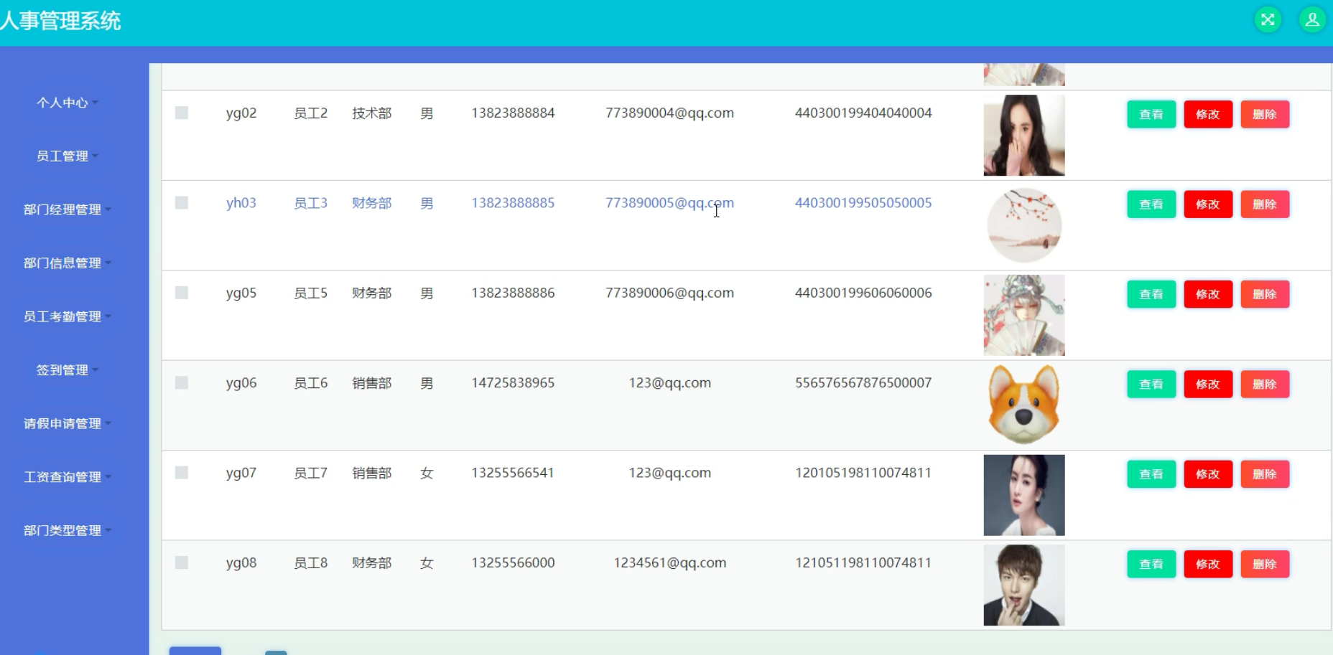Click ID number 120105198110074811
Image resolution: width=1333 pixels, height=655 pixels.
coord(863,473)
